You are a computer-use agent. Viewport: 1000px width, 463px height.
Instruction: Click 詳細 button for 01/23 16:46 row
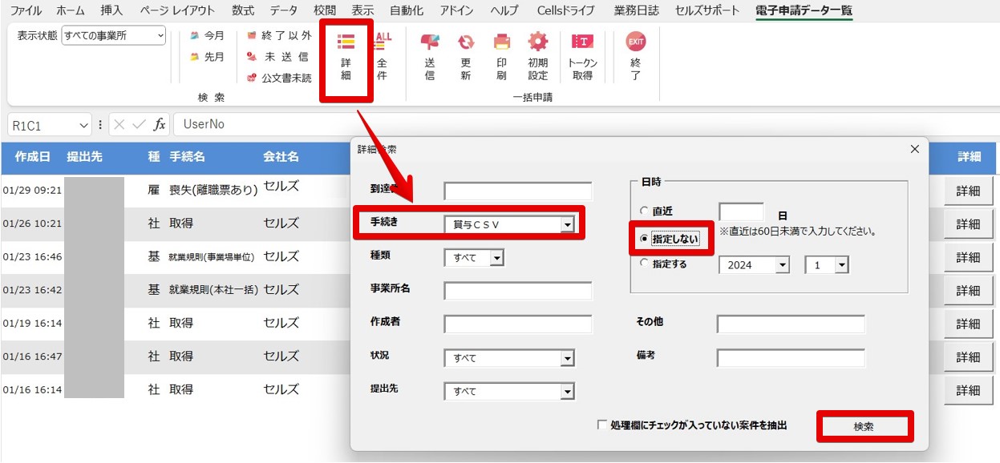pos(969,258)
